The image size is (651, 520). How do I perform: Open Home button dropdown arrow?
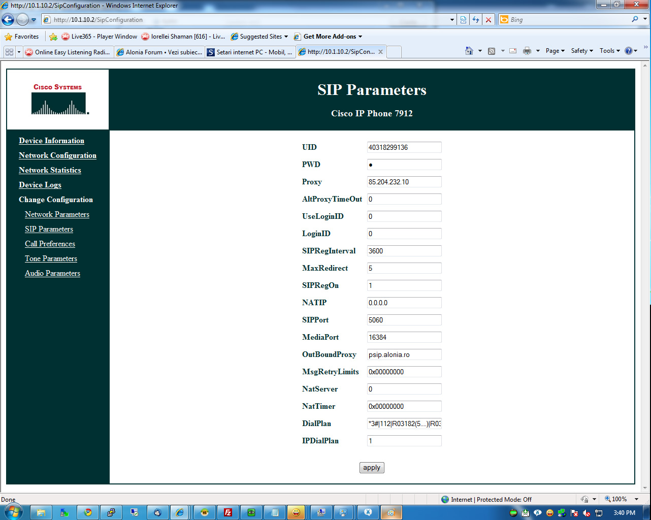pos(479,51)
